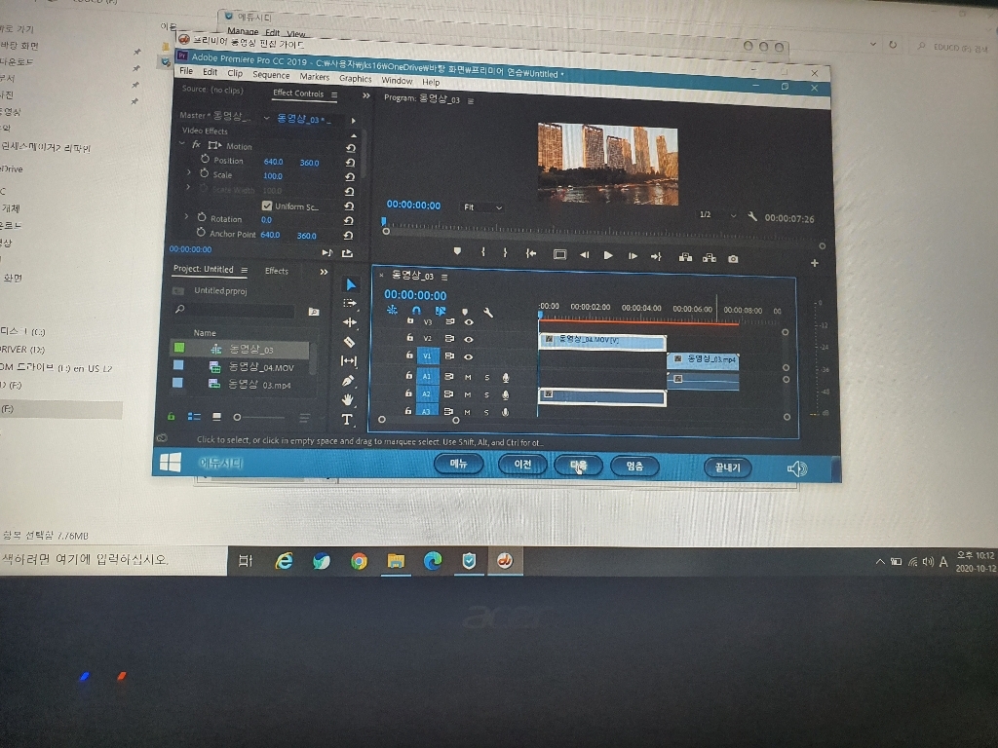The image size is (998, 748).
Task: Click Mark In button in Program monitor
Action: click(483, 252)
